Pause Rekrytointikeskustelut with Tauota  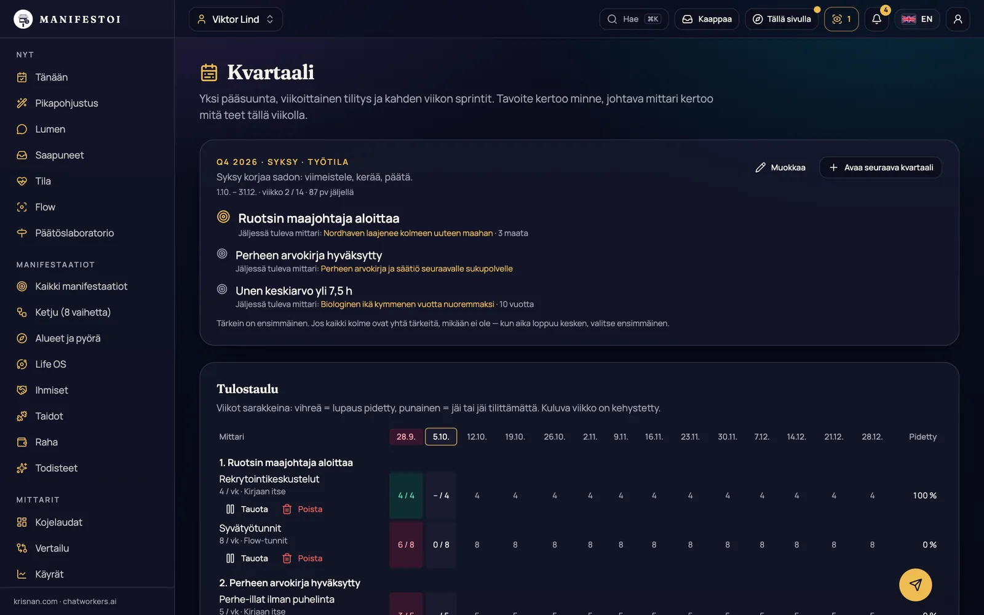tap(247, 509)
